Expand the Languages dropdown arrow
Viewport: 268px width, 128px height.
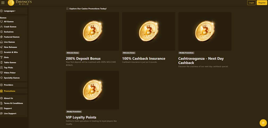coord(15,11)
